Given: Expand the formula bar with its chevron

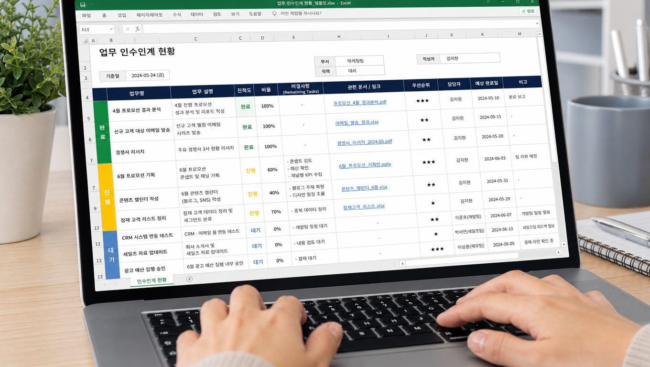Looking at the screenshot, I should pyautogui.click(x=537, y=23).
